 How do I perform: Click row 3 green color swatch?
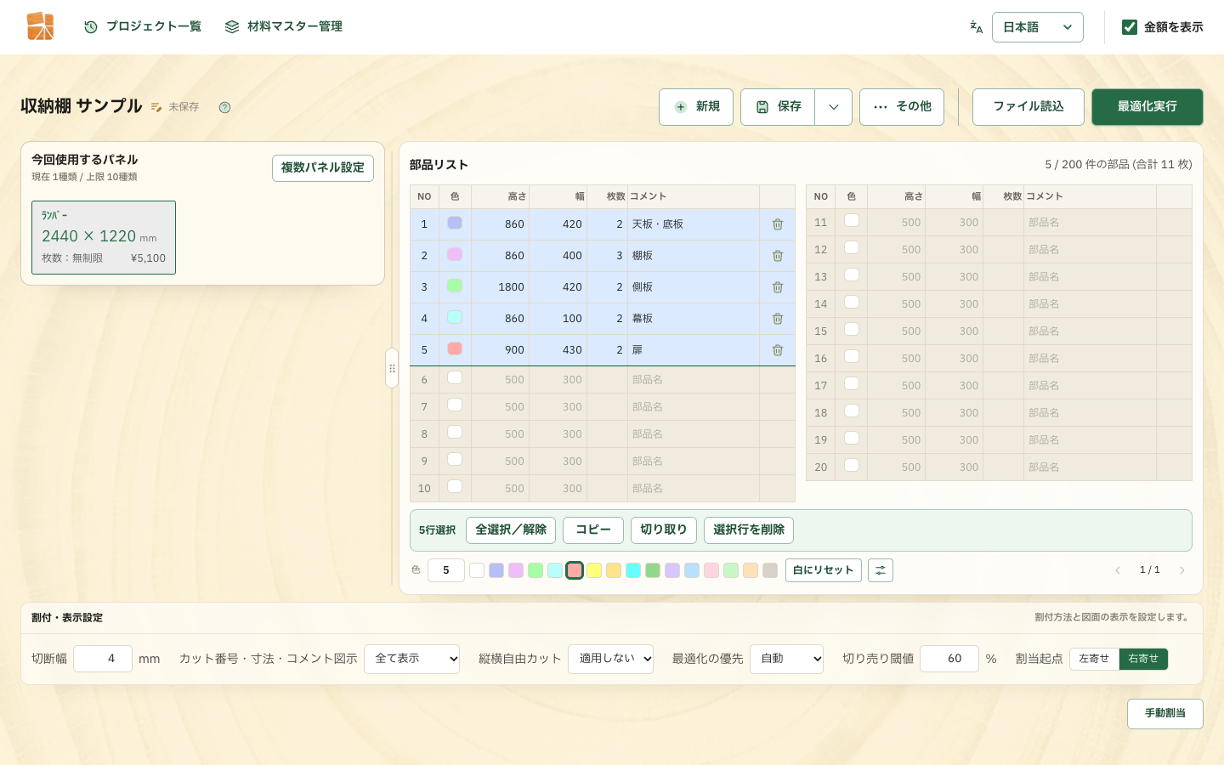455,286
